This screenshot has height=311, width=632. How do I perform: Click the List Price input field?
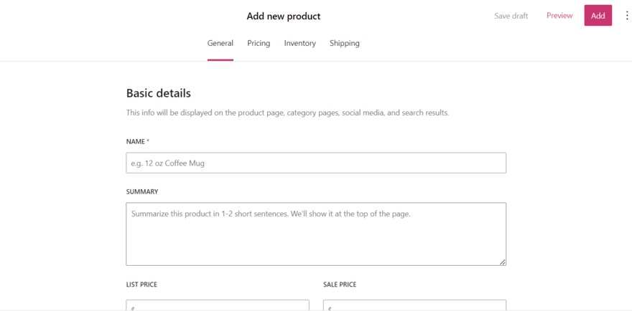(x=218, y=305)
